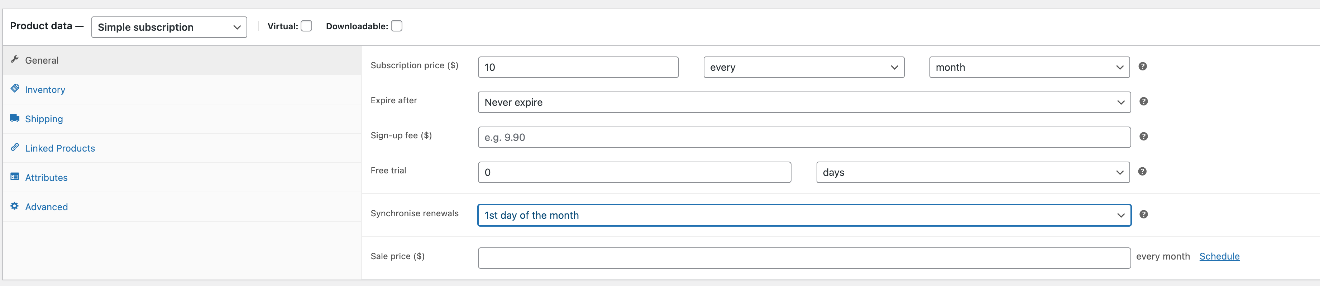Switch to the Inventory tab
The image size is (1320, 286).
coord(45,89)
